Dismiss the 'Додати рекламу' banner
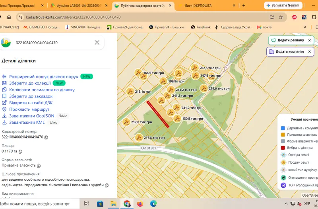318x209 pixels. tap(310, 40)
